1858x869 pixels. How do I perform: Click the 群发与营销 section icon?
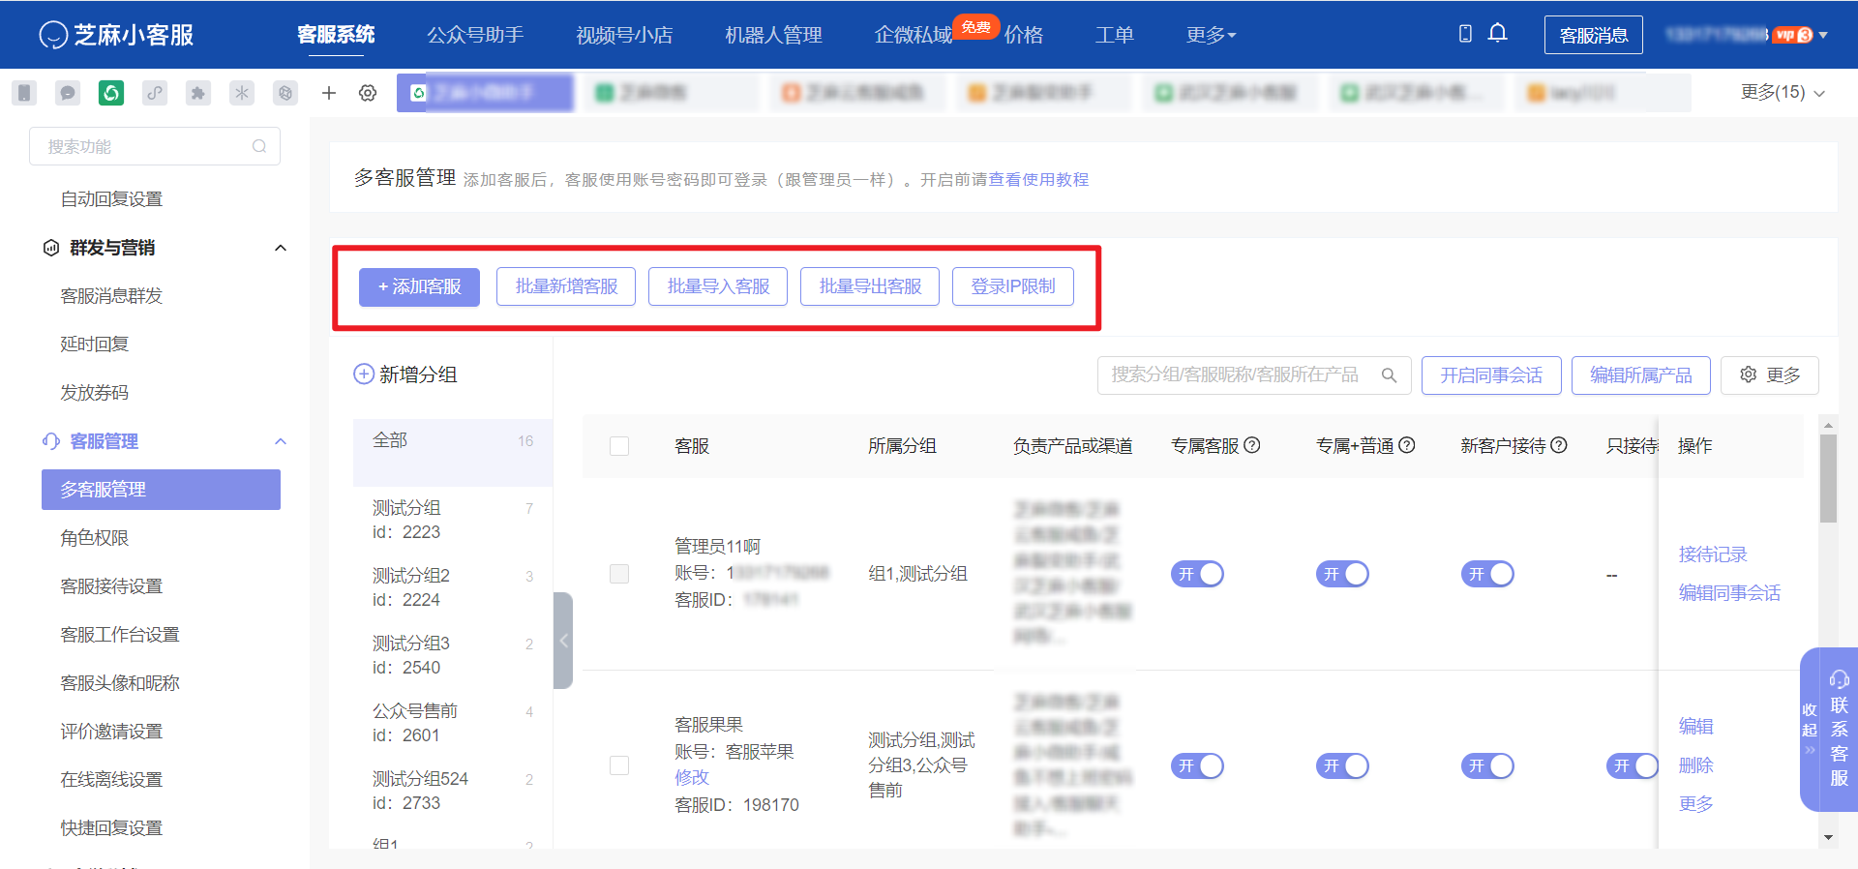tap(51, 248)
